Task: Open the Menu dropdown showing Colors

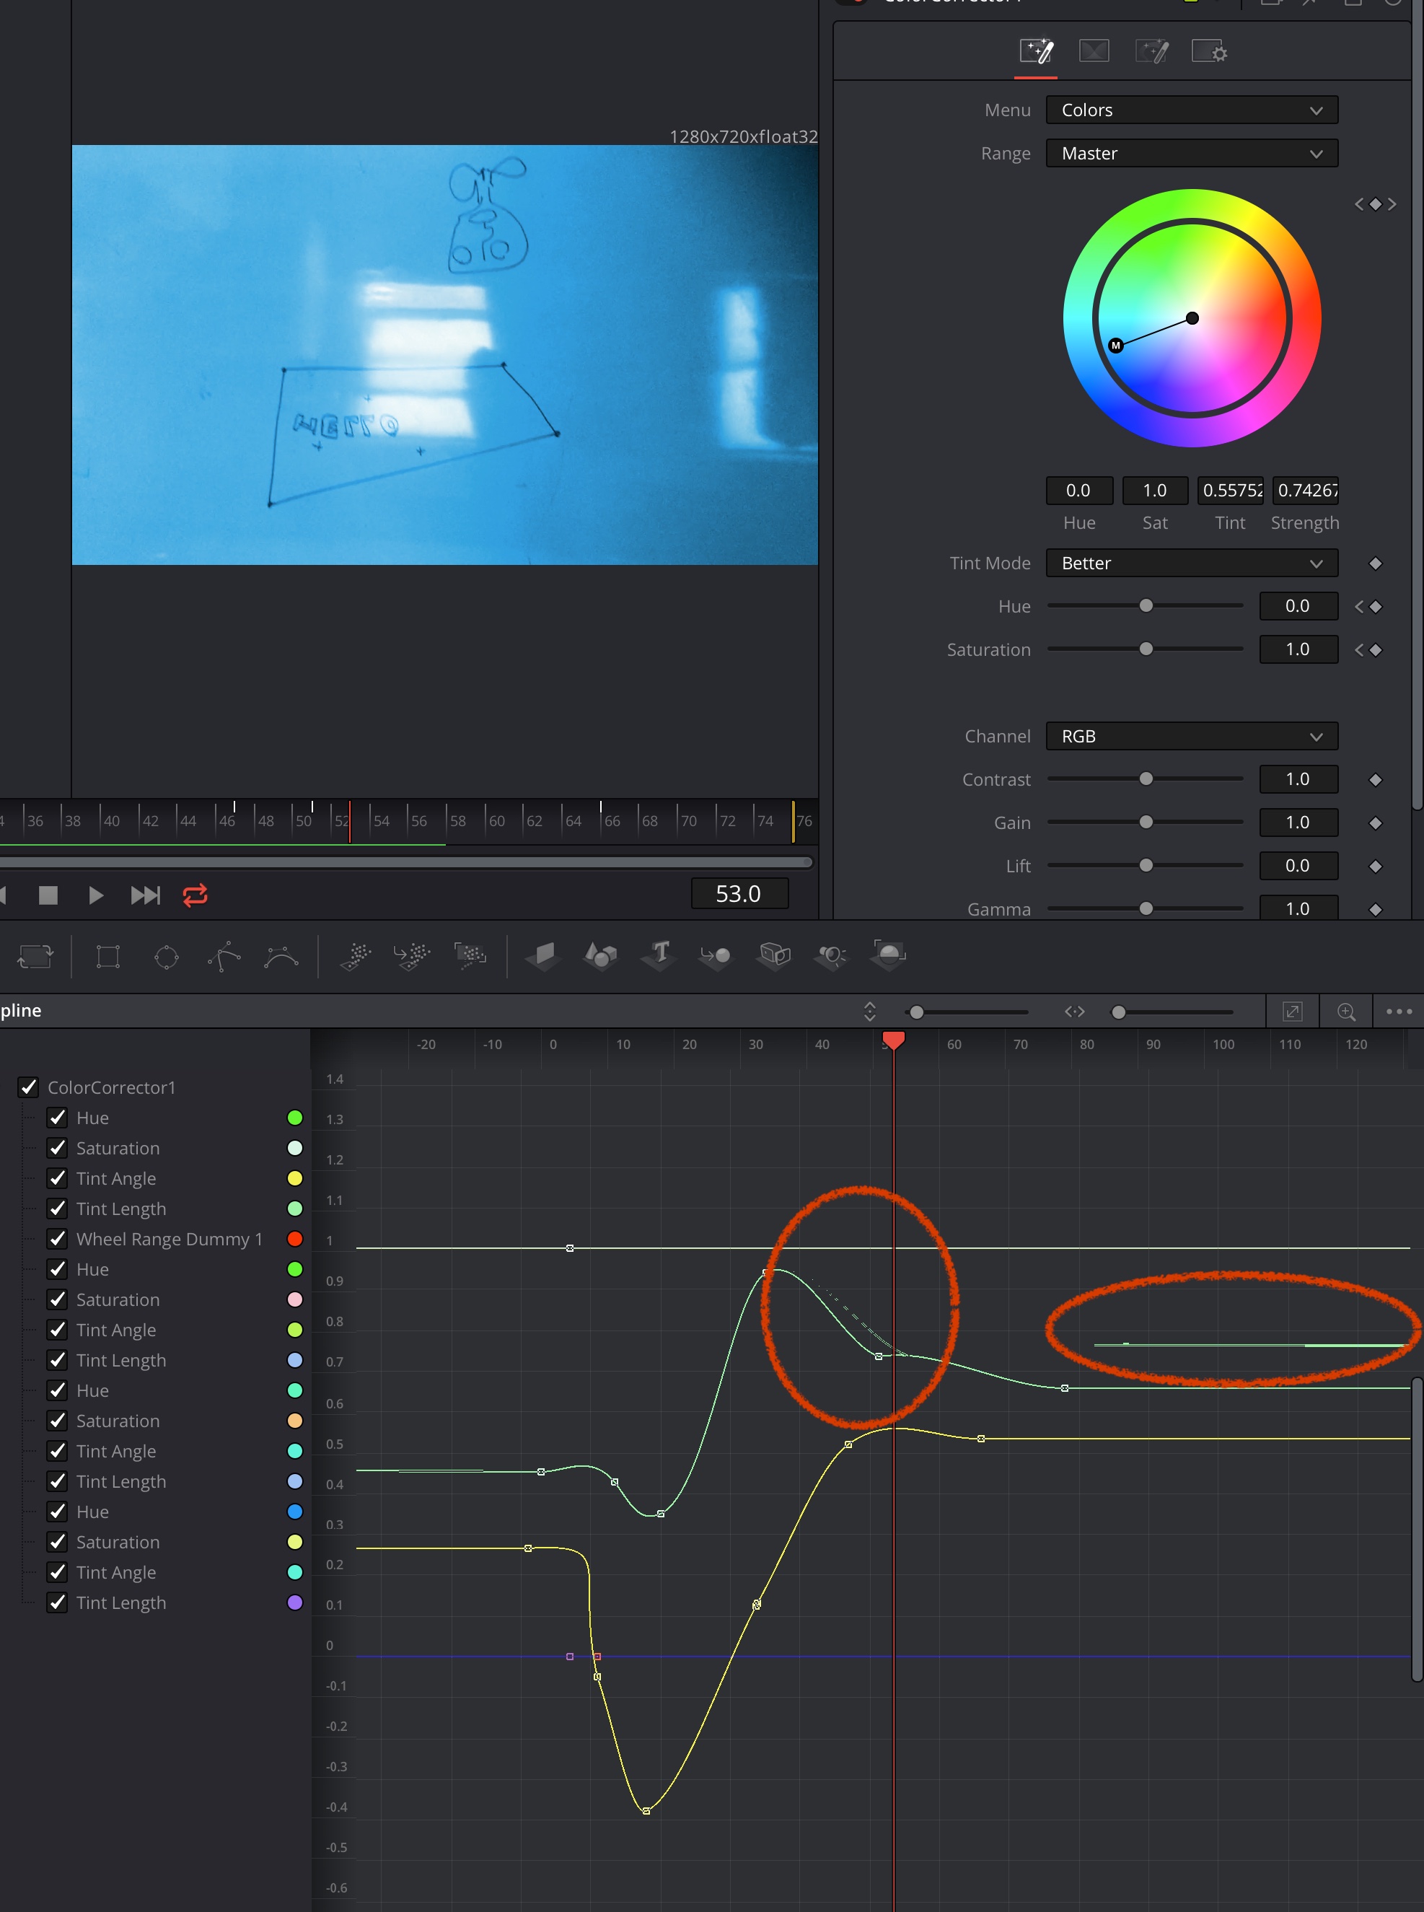Action: (1191, 110)
